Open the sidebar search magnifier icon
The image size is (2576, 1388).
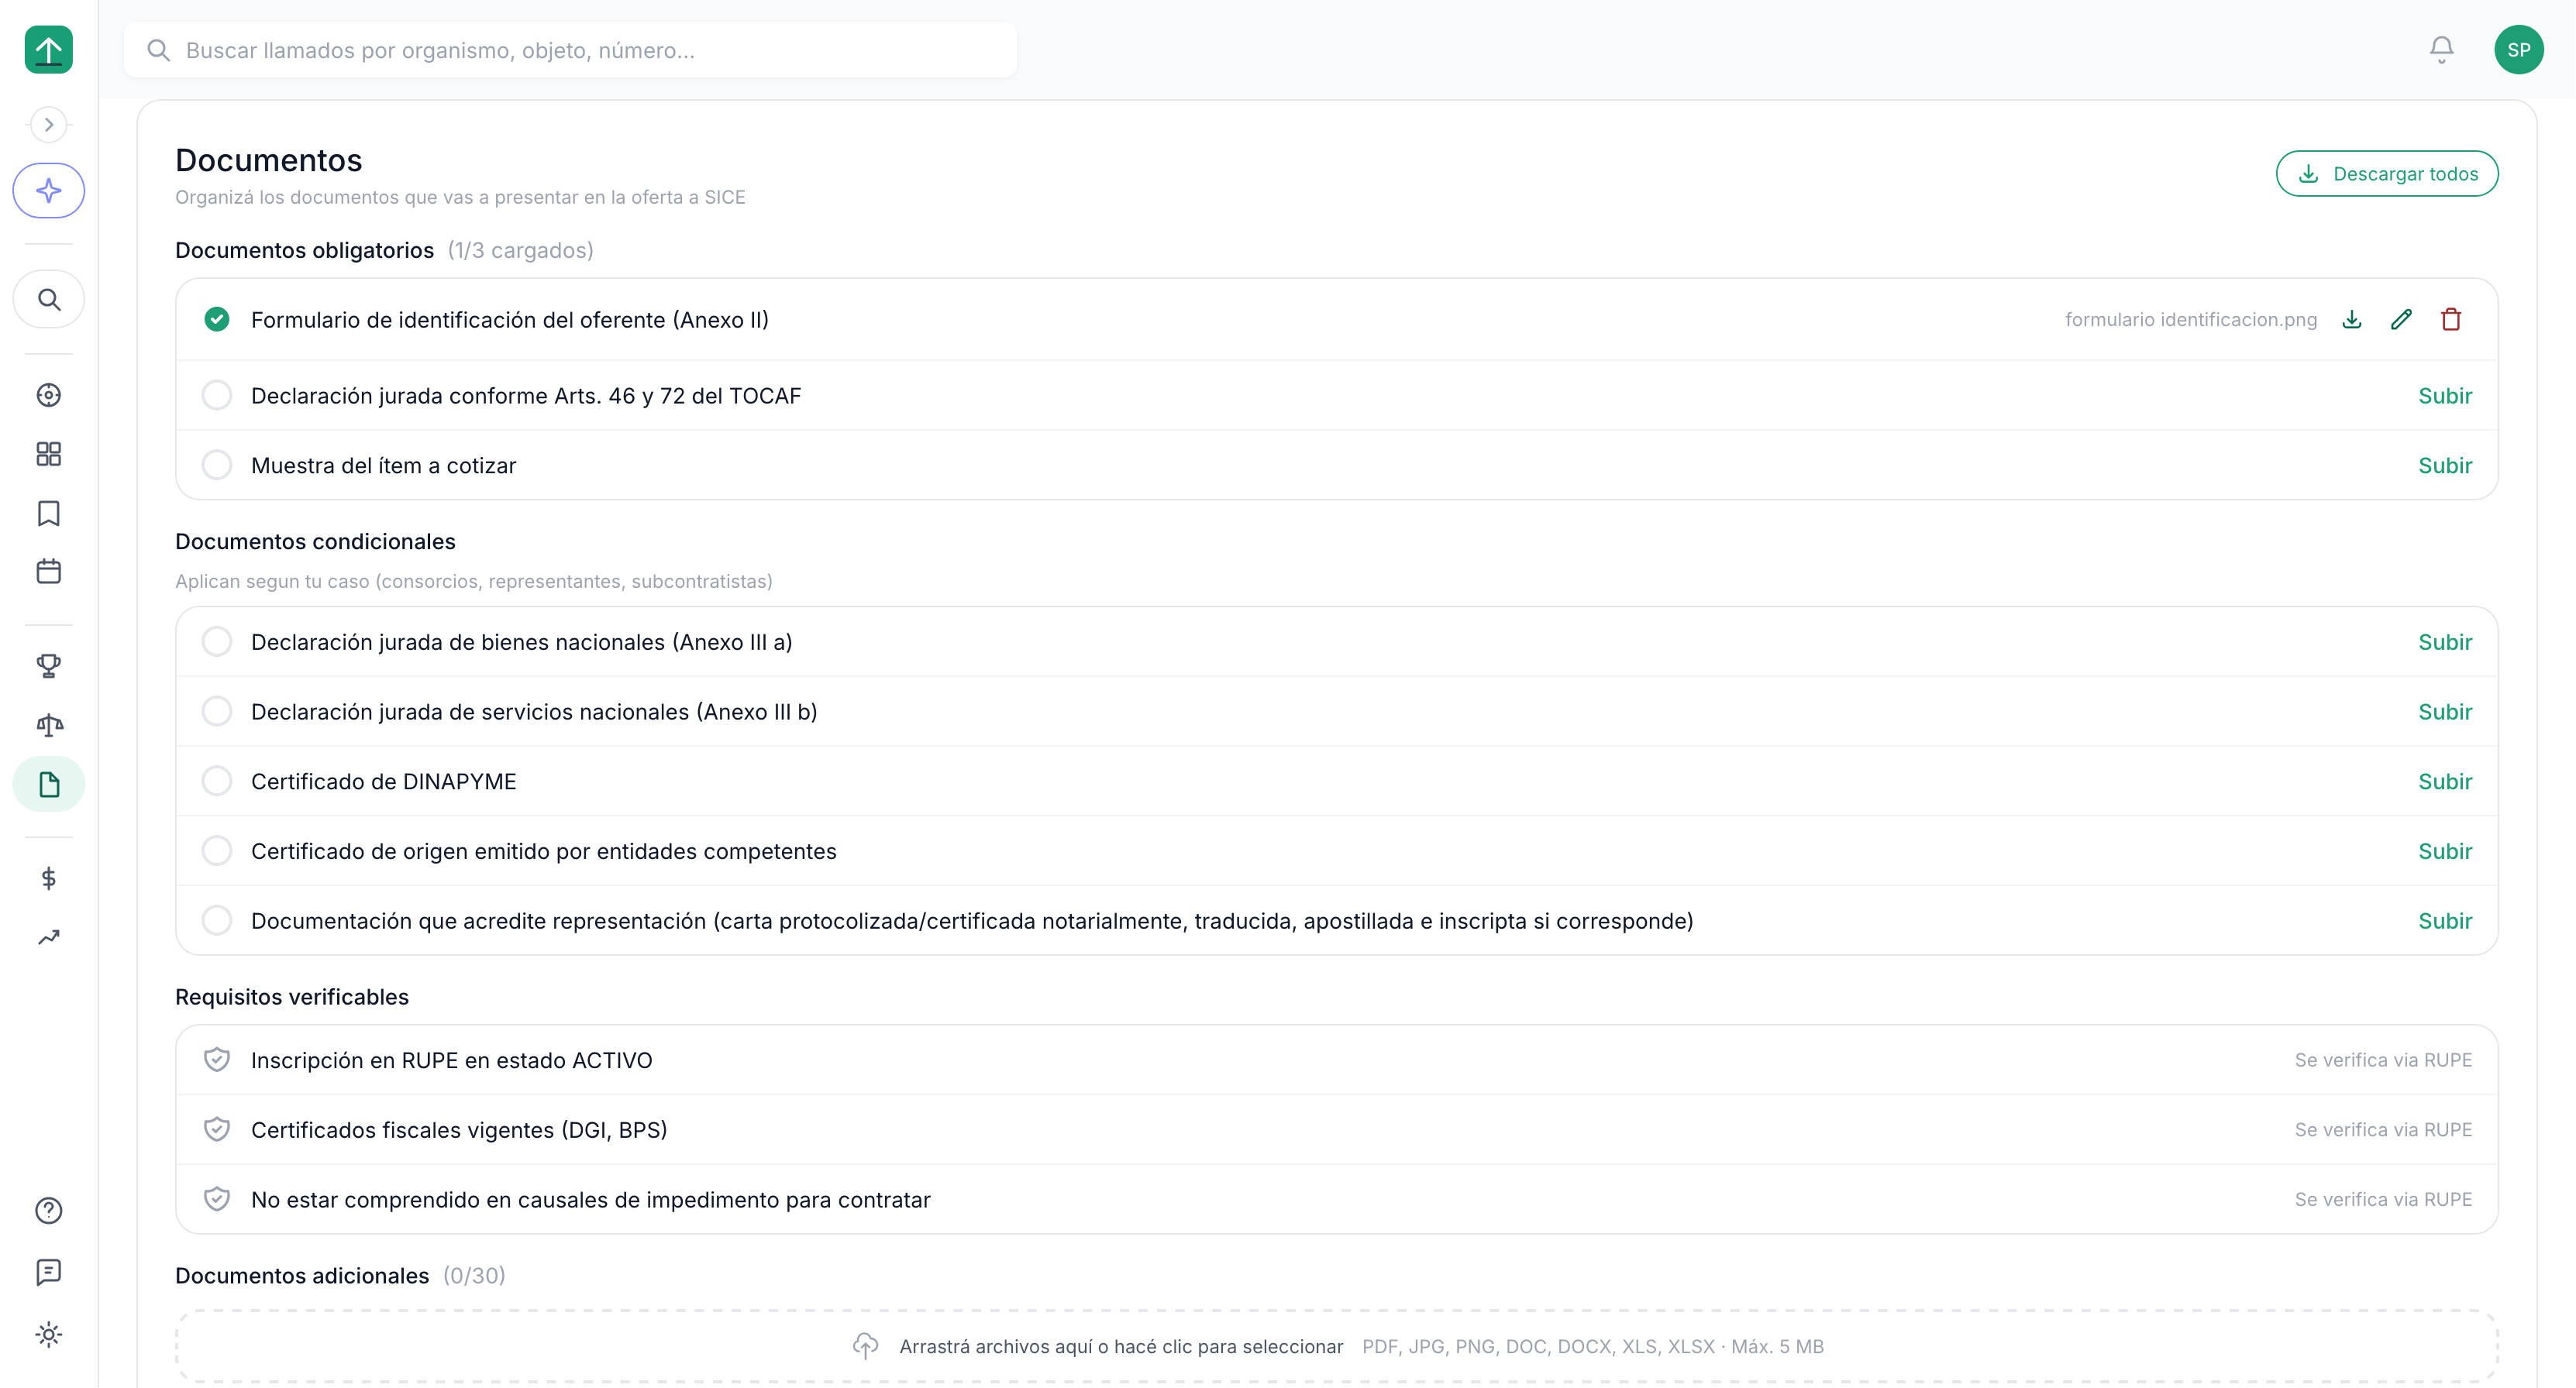pyautogui.click(x=48, y=299)
